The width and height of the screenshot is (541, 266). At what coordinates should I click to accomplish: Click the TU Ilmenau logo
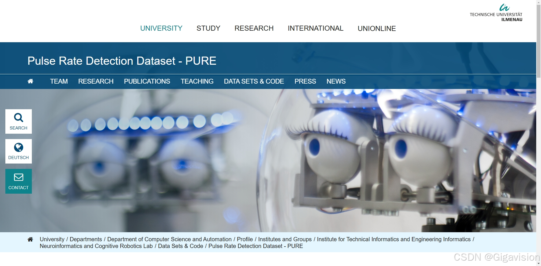click(496, 13)
